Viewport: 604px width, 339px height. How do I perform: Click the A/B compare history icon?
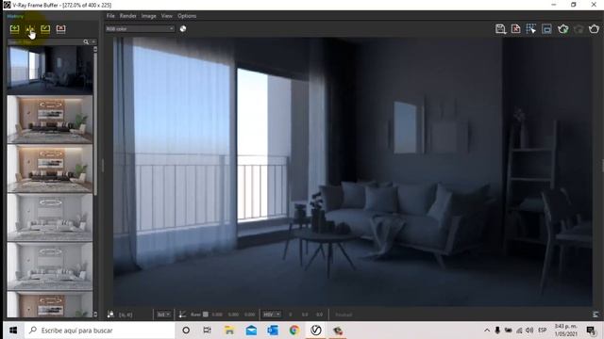pyautogui.click(x=30, y=29)
